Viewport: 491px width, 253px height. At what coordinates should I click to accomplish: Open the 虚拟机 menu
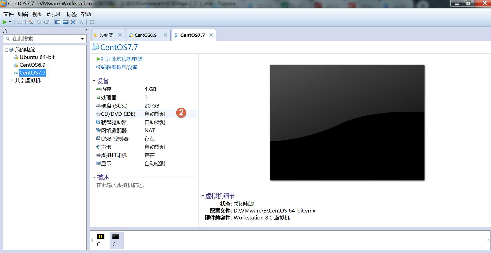(x=54, y=14)
